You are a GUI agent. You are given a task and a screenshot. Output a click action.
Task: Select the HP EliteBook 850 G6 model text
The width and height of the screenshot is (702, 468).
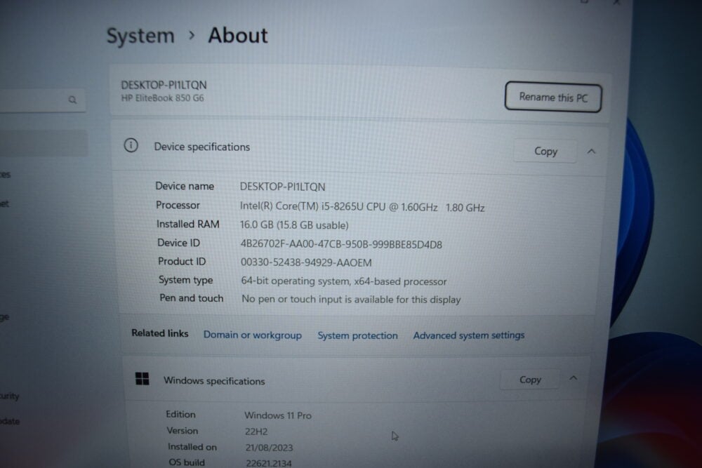pos(163,98)
